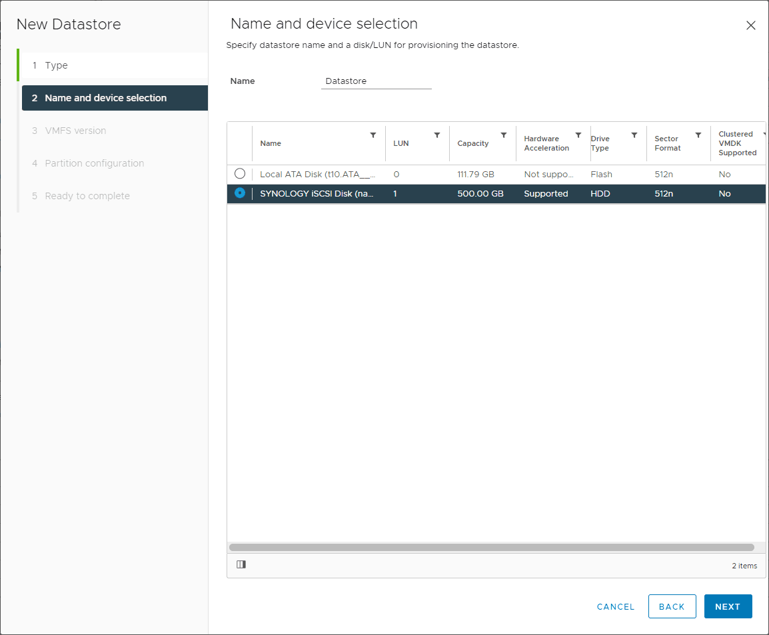This screenshot has width=769, height=635.
Task: Click the Drive Type filter icon
Action: coord(634,135)
